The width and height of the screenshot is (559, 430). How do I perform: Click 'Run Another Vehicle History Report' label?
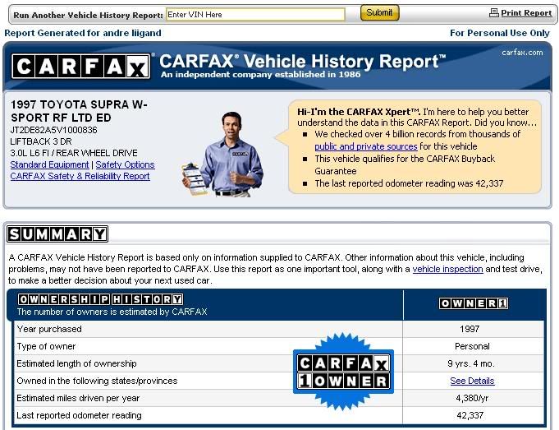click(88, 16)
